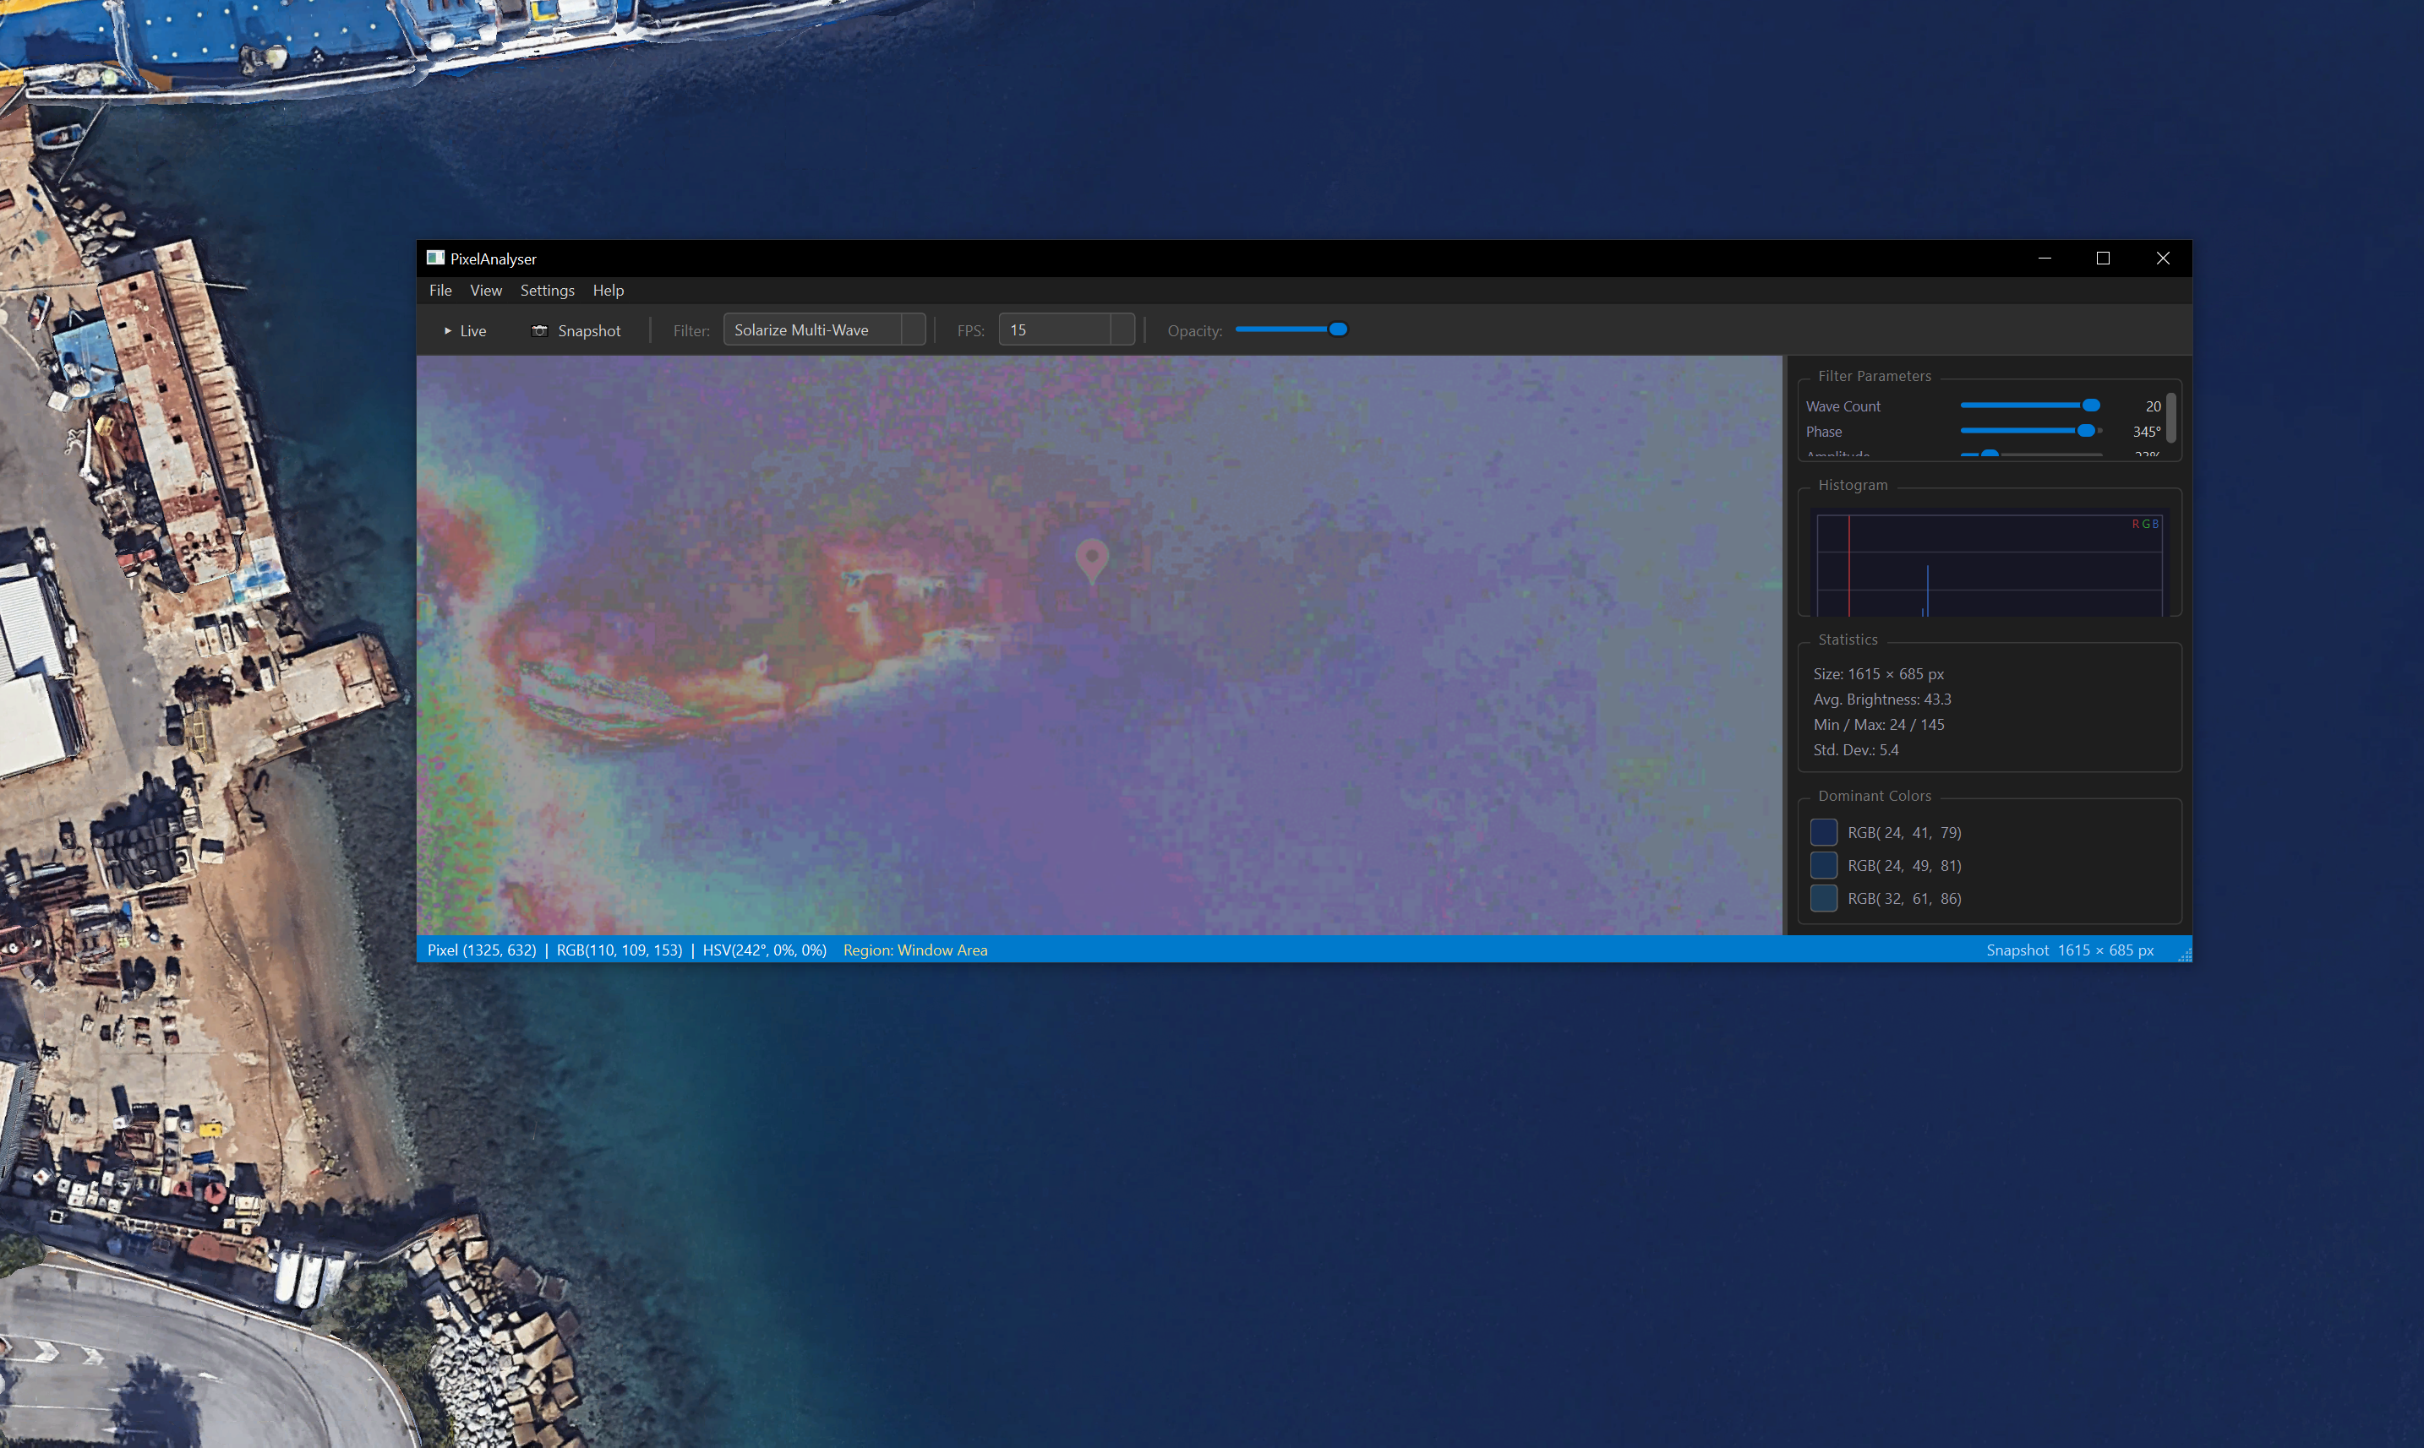The height and width of the screenshot is (1448, 2424).
Task: Open the Help menu
Action: click(609, 290)
